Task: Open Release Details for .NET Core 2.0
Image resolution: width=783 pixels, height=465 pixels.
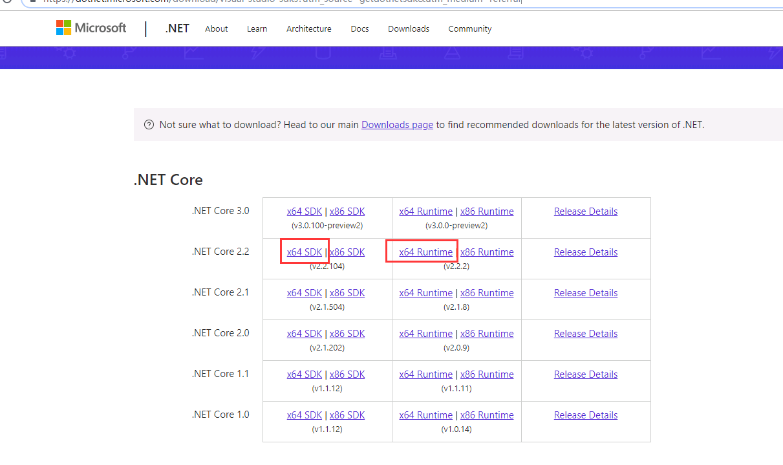Action: coord(586,334)
